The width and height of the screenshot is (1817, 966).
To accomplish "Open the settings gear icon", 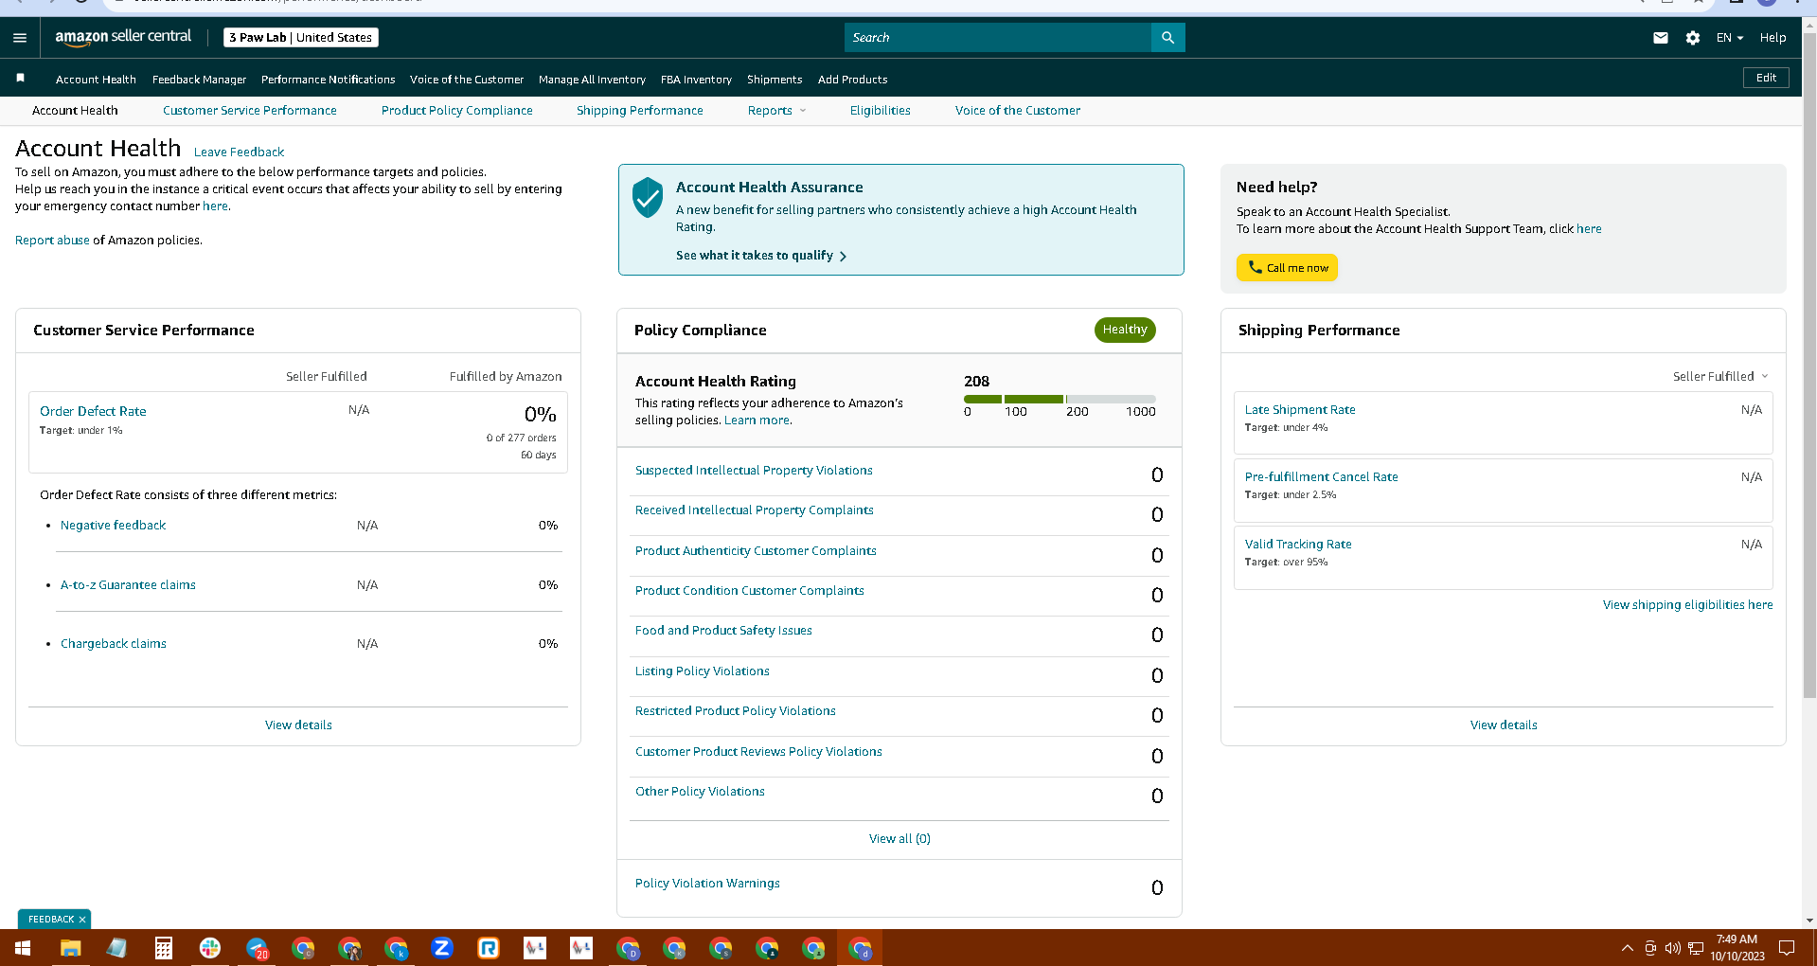I will (1693, 38).
